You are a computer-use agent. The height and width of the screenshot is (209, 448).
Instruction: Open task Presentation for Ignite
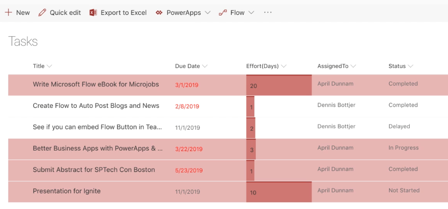[x=67, y=191]
